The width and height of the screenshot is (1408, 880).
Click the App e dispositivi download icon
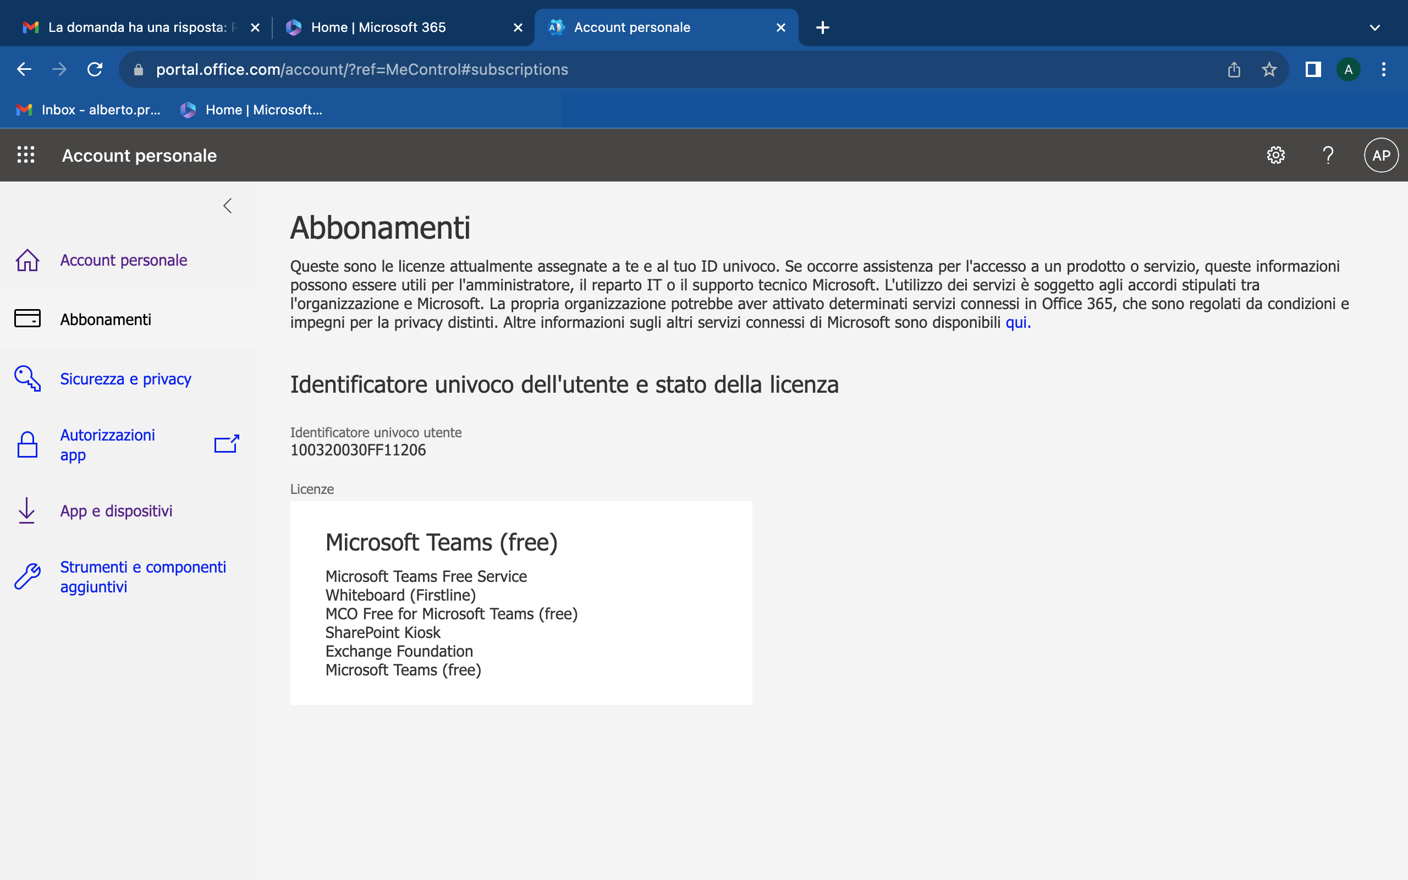27,510
